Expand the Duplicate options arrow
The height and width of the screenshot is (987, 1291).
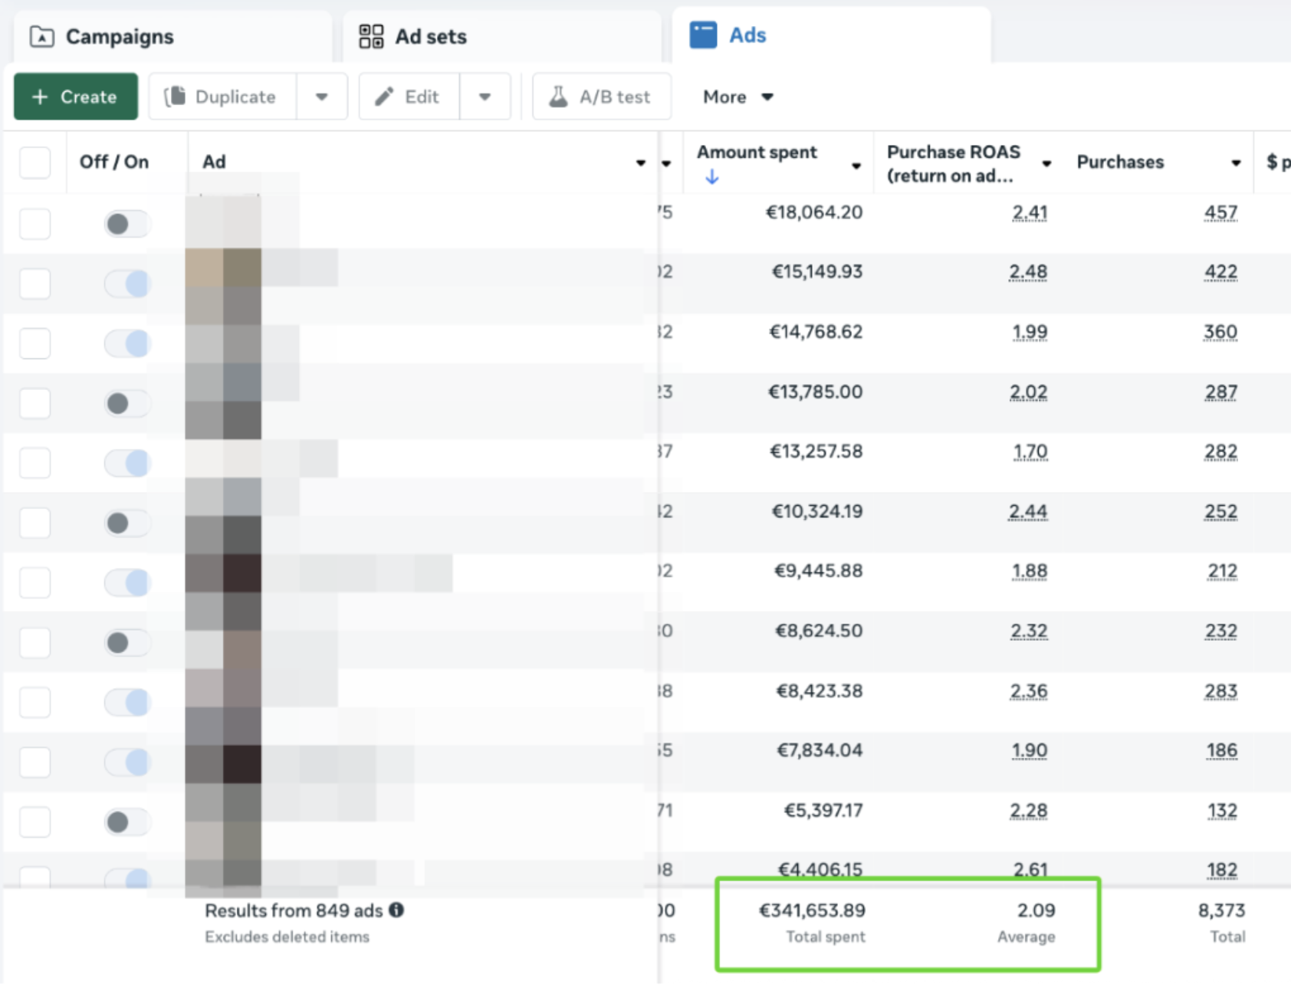click(x=322, y=97)
